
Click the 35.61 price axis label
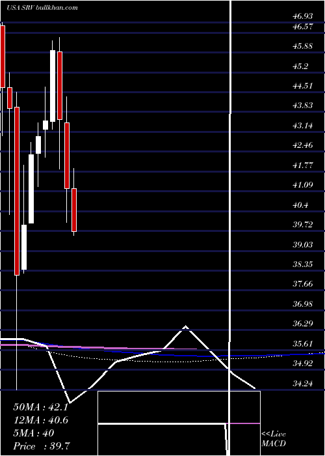[x=302, y=344]
